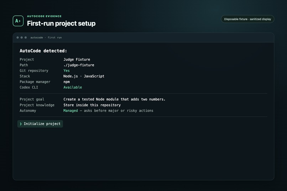Click the second terminal window dot
Viewport: 287px width, 191px height.
coord(22,37)
